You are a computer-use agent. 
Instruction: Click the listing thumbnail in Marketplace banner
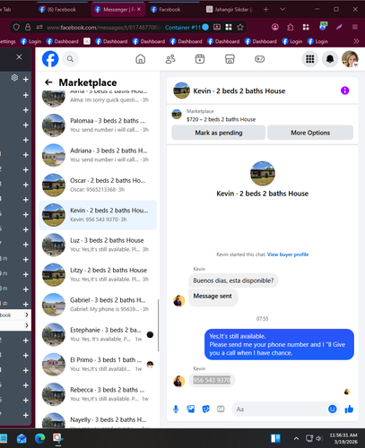(x=177, y=114)
